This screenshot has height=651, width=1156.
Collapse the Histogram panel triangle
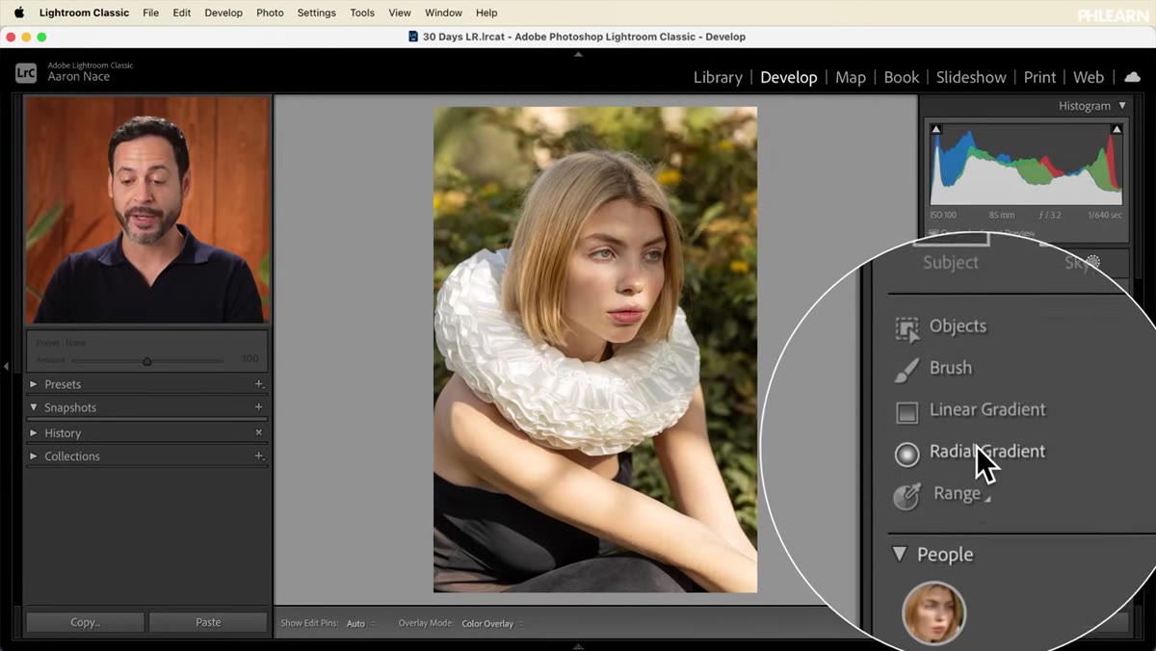pyautogui.click(x=1122, y=106)
